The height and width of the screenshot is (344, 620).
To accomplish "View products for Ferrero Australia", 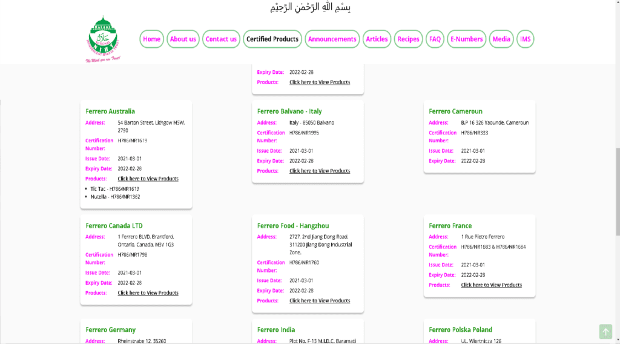I will click(148, 179).
